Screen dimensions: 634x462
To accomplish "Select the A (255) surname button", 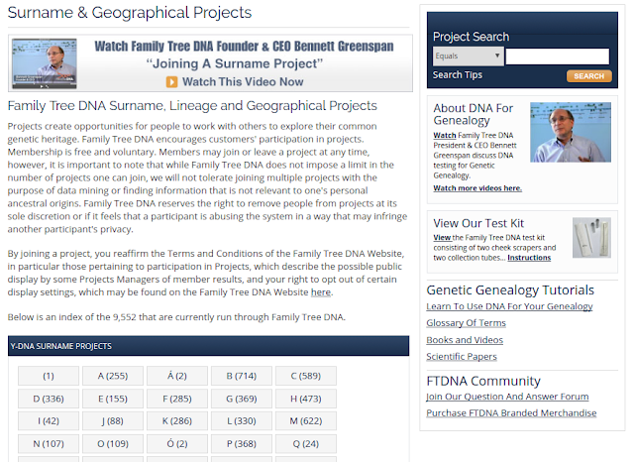I will tap(113, 376).
